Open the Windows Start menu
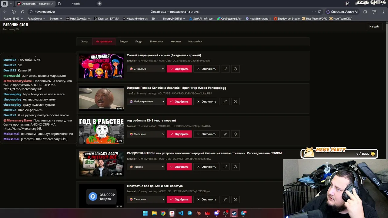 click(145, 213)
